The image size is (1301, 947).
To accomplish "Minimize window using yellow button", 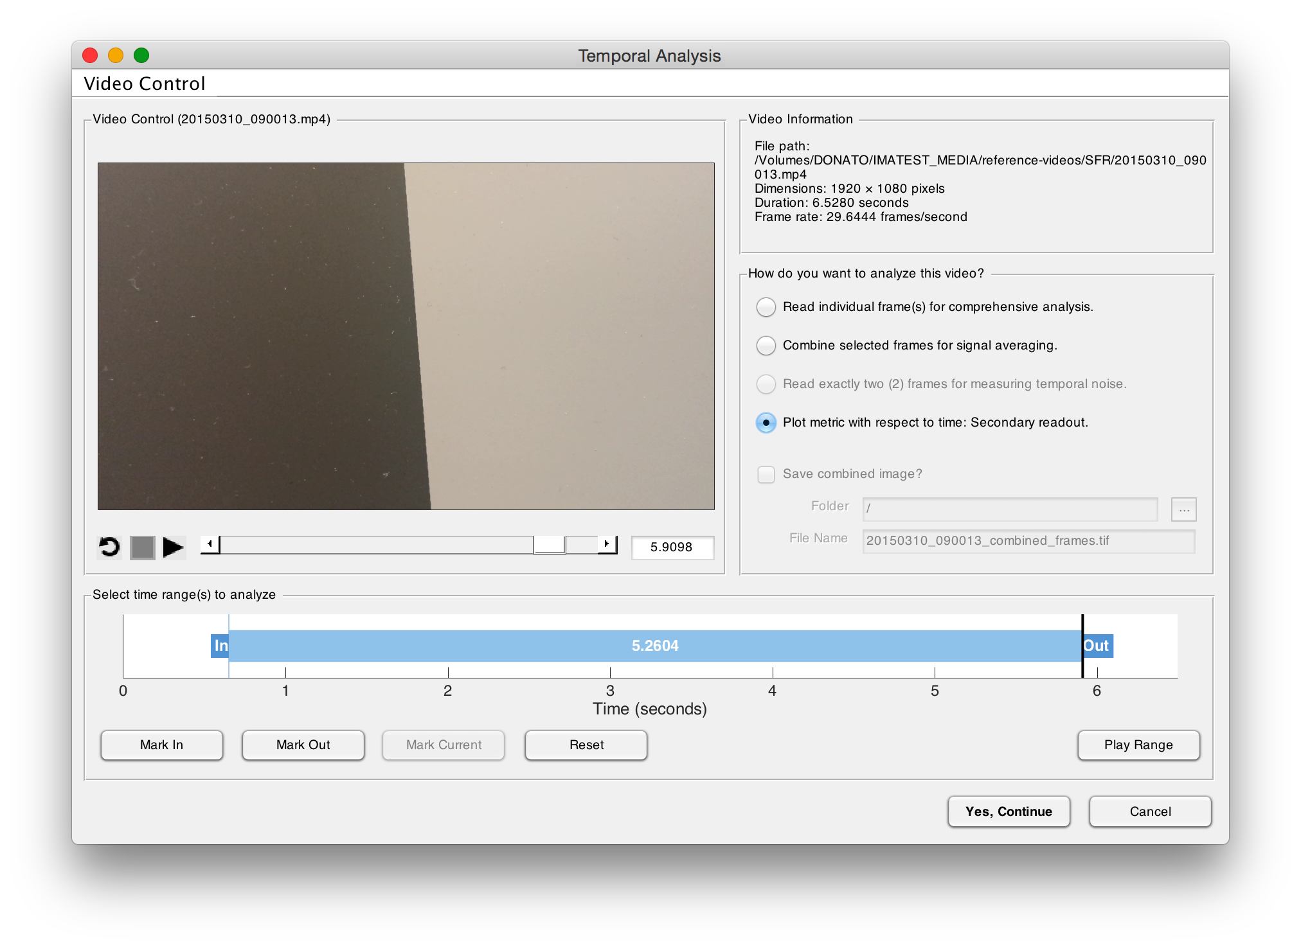I will click(x=116, y=55).
